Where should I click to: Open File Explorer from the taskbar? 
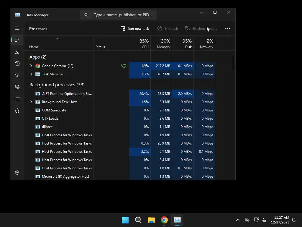point(151,220)
